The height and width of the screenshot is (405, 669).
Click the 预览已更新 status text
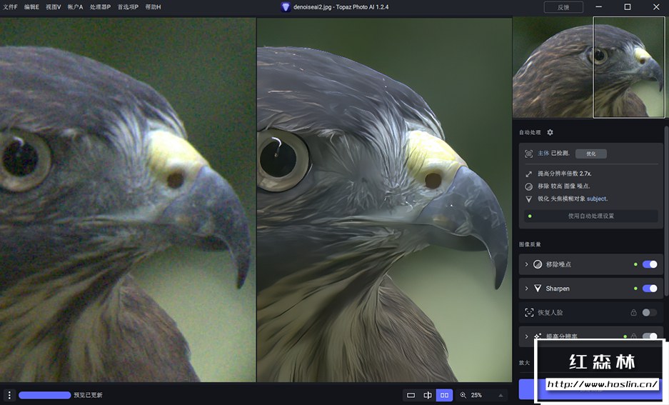88,395
